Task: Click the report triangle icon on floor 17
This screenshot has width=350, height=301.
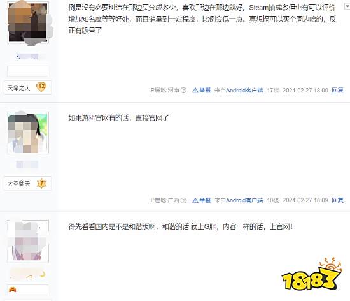Action: click(x=195, y=90)
